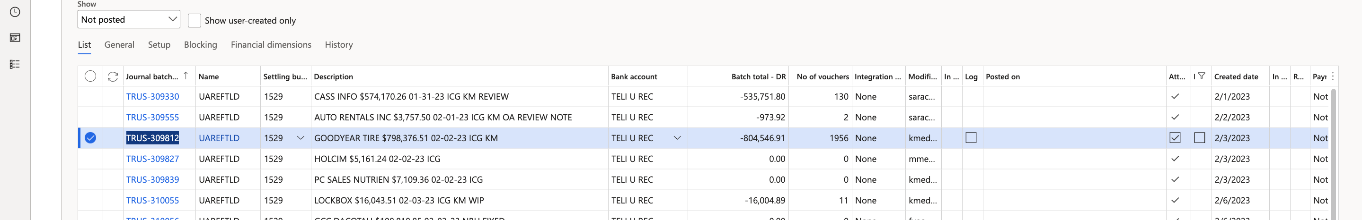The height and width of the screenshot is (220, 1362).
Task: Switch to the Financial dimensions tab
Action: [x=271, y=45]
